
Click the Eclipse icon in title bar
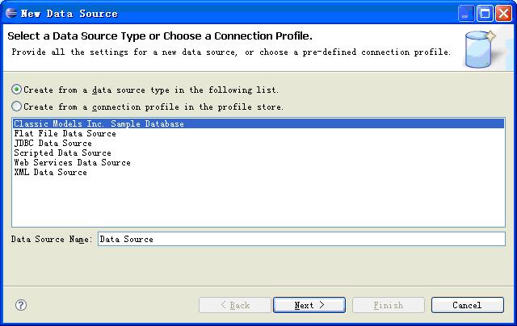click(11, 13)
